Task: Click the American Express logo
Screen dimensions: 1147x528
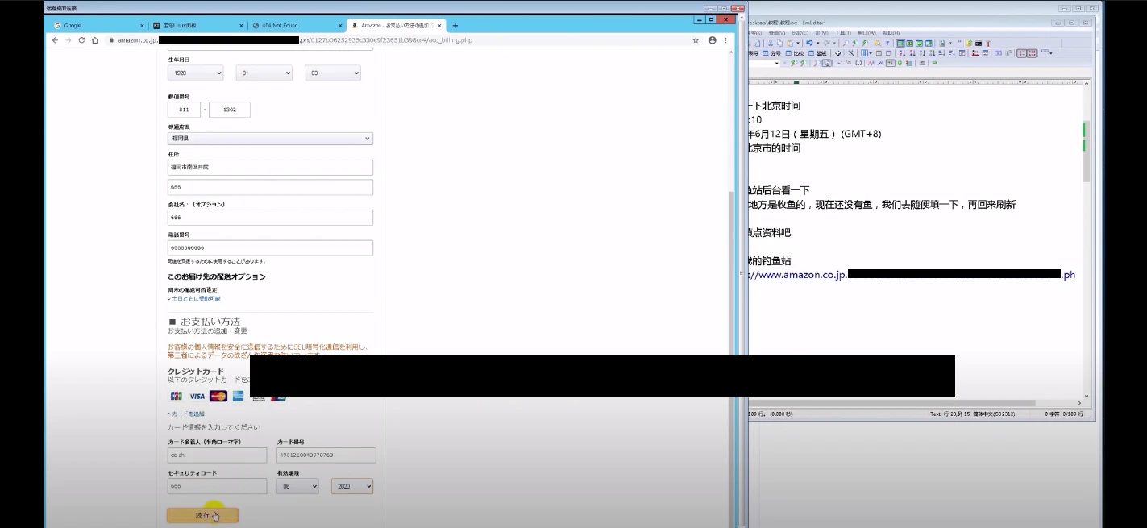Action: 239,396
